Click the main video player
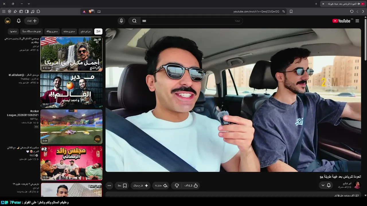The image size is (367, 206). (233, 100)
